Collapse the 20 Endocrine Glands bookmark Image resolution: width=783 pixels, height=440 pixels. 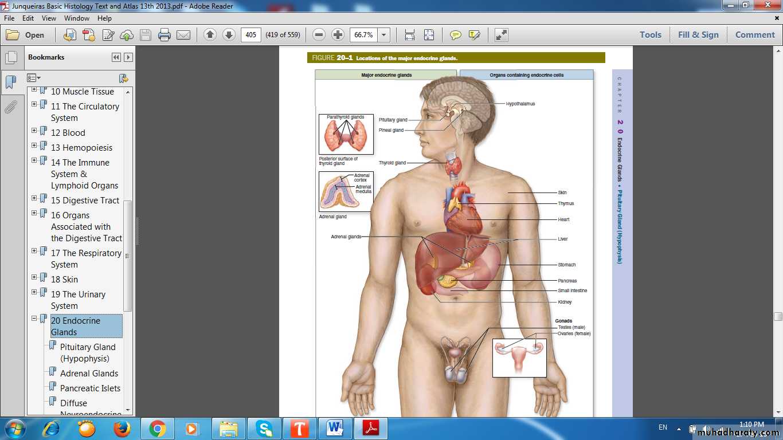click(34, 319)
